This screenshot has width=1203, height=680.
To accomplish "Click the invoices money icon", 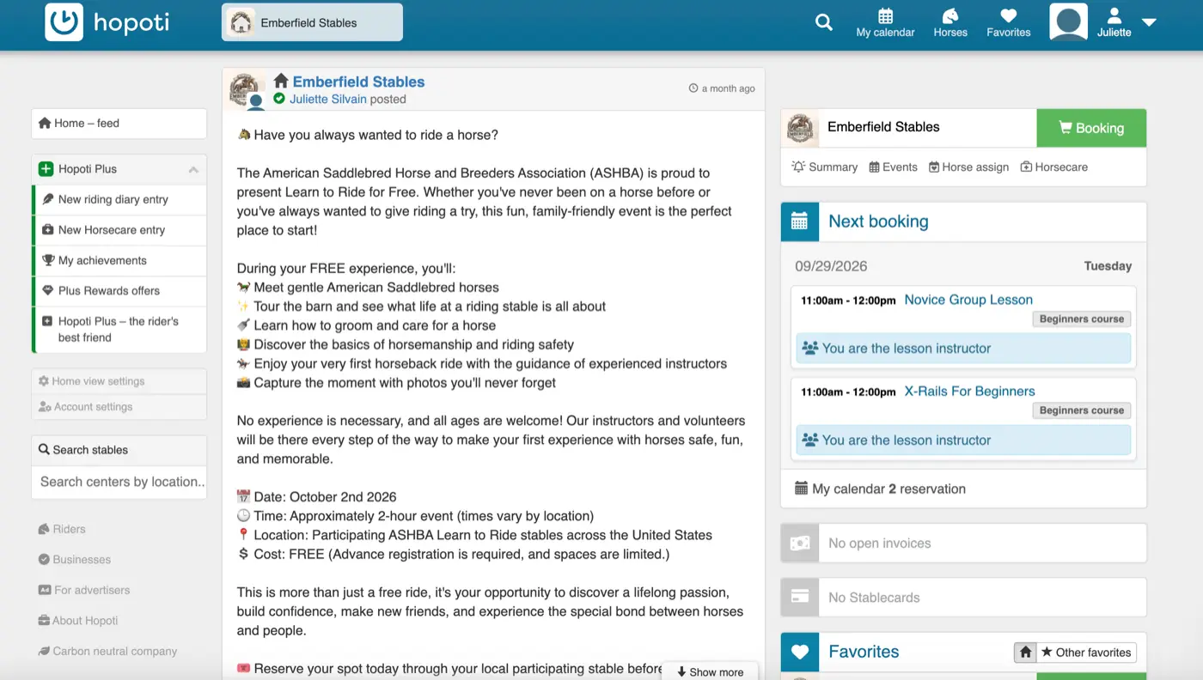I will pyautogui.click(x=800, y=543).
